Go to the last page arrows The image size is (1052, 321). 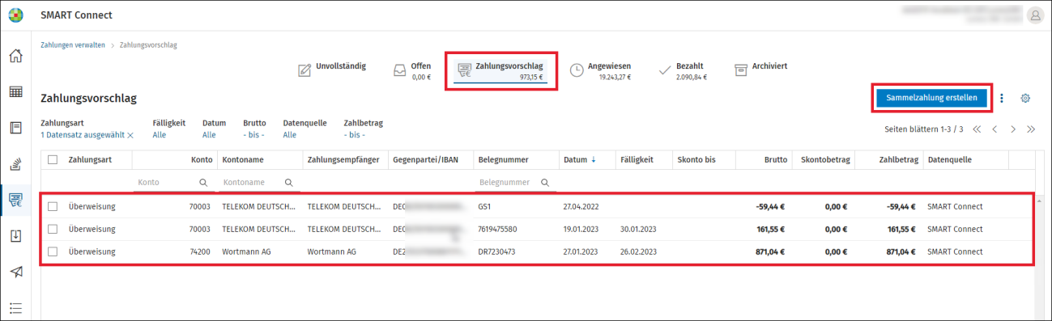point(1031,129)
